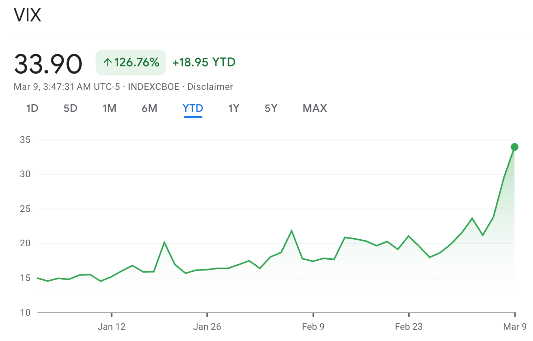Image resolution: width=533 pixels, height=341 pixels.
Task: Switch chart to 1Y range
Action: 234,108
